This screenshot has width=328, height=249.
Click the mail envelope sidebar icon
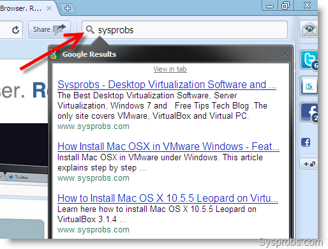[x=309, y=29]
